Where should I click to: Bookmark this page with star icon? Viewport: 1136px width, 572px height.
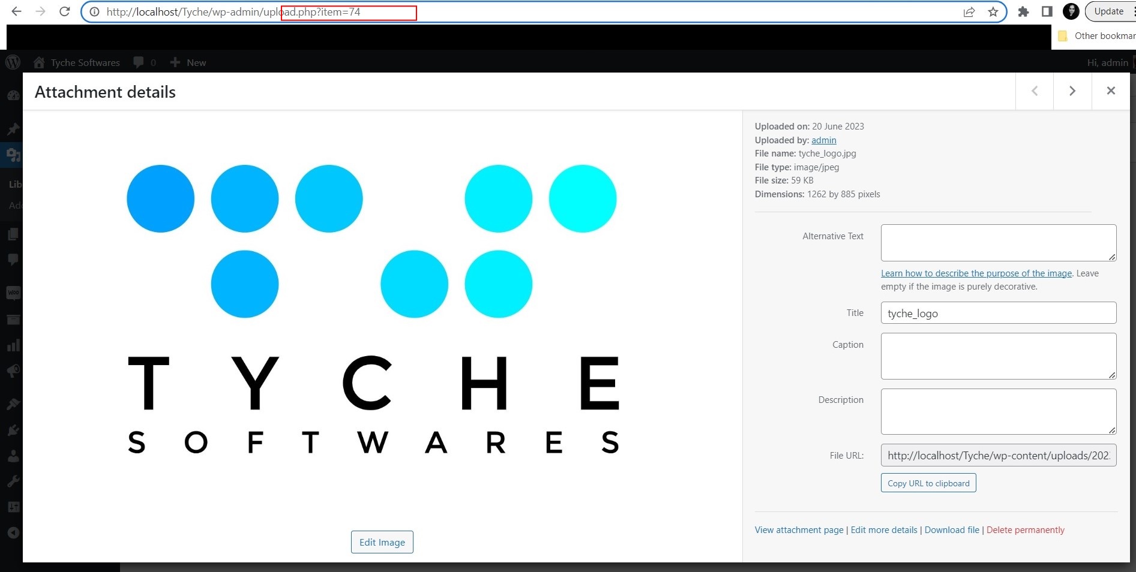(x=993, y=12)
